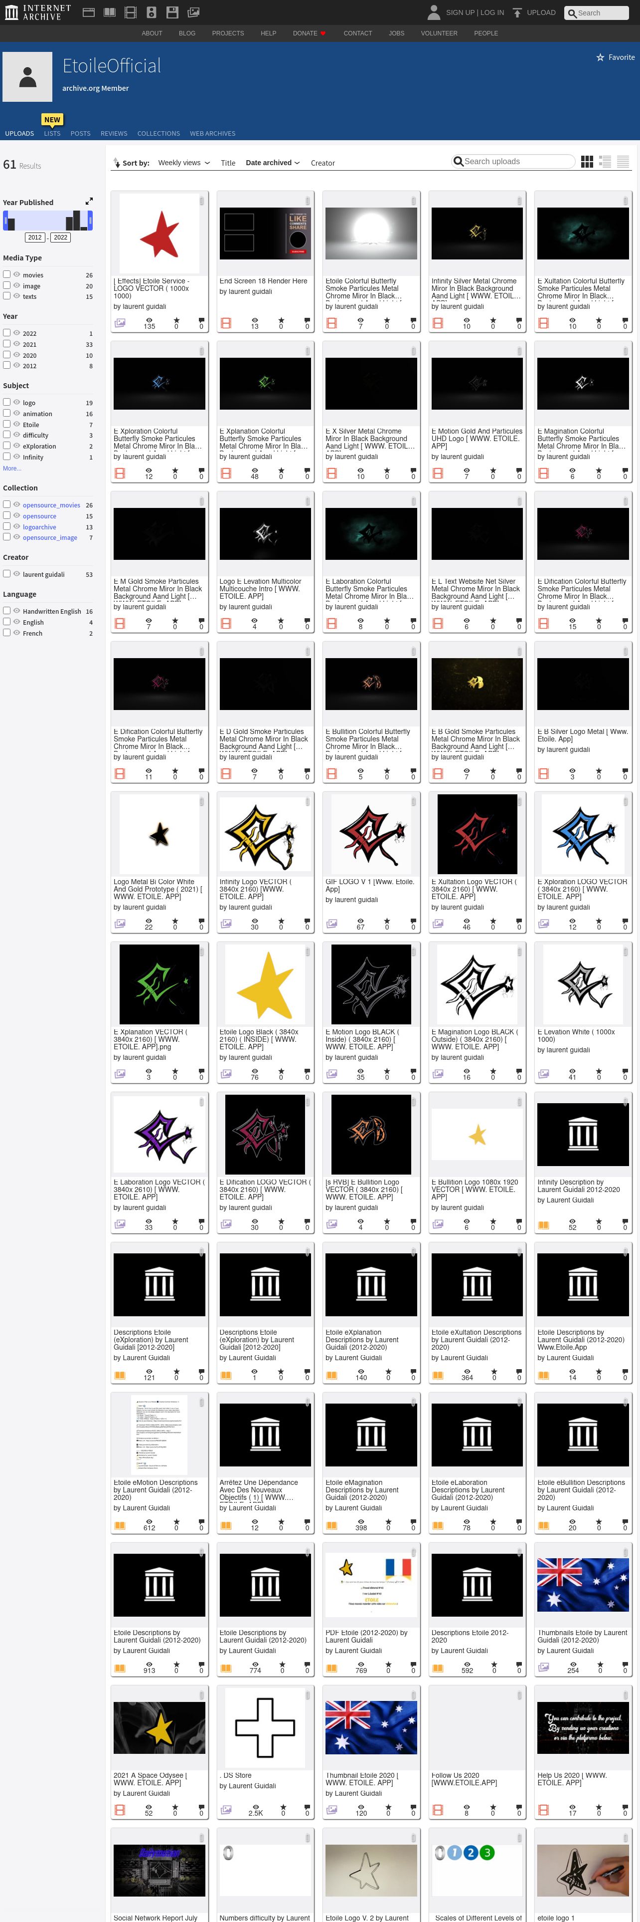Expand More subjects list
Image resolution: width=640 pixels, height=1922 pixels.
tap(12, 469)
